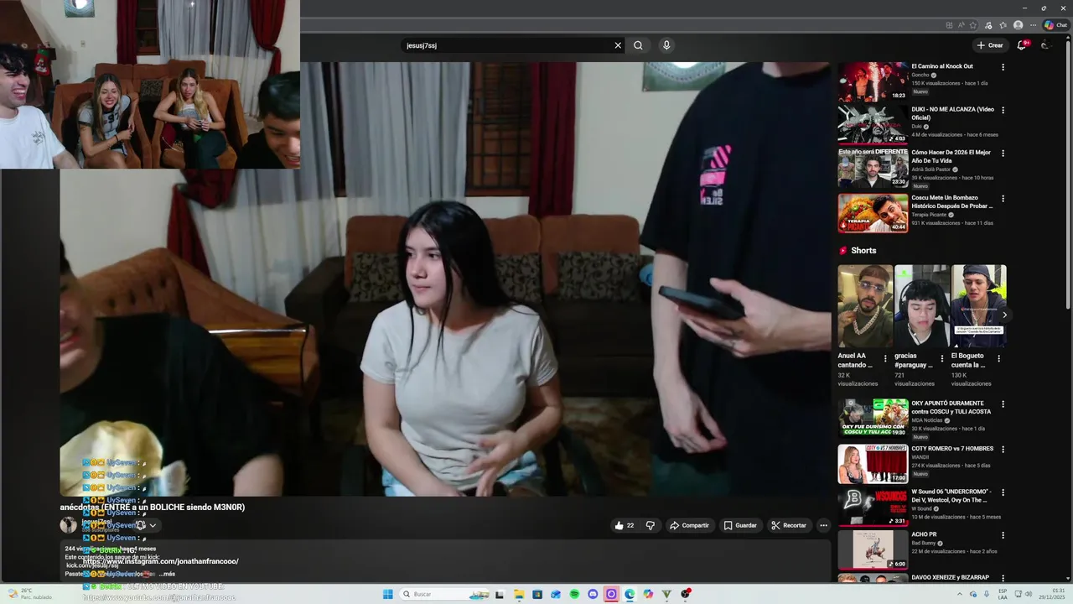Open options for 'DUKI - NO ME ALCANZA'
The image size is (1073, 604).
pyautogui.click(x=1003, y=110)
